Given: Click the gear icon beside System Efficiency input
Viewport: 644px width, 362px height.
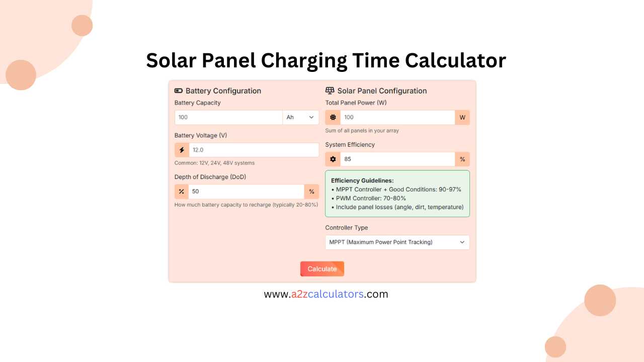Looking at the screenshot, I should coord(333,159).
